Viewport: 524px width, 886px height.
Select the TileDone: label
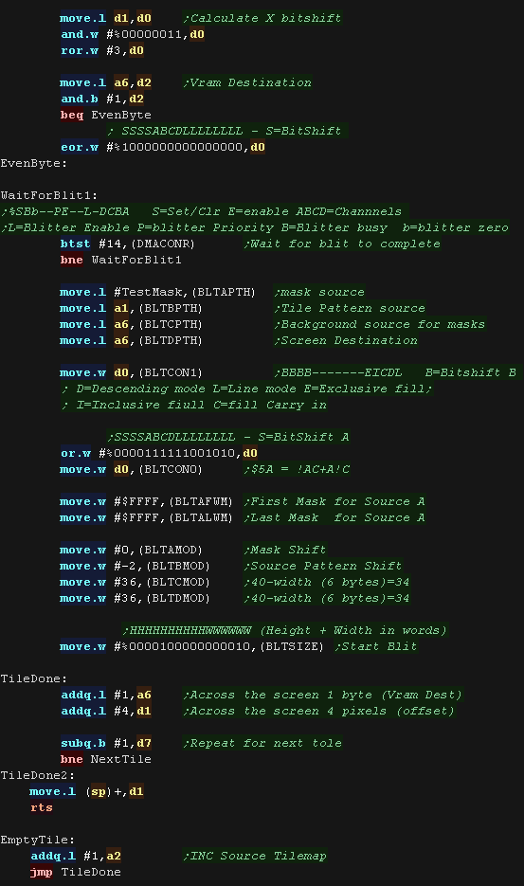point(34,678)
